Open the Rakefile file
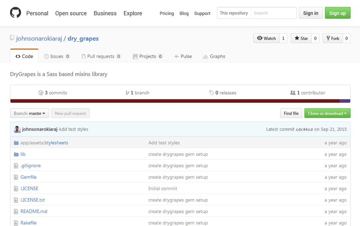The width and height of the screenshot is (360, 226). pos(28,223)
